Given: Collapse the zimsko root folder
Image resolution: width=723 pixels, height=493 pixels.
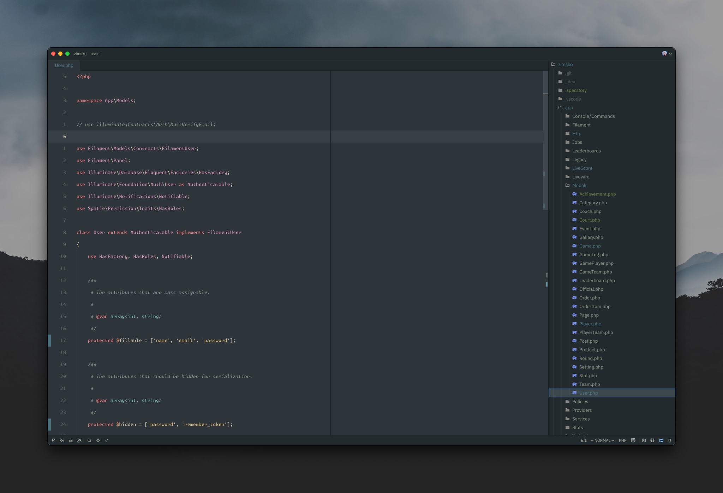Looking at the screenshot, I should coord(612,64).
